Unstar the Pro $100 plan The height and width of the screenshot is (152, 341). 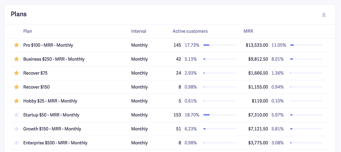pos(16,45)
